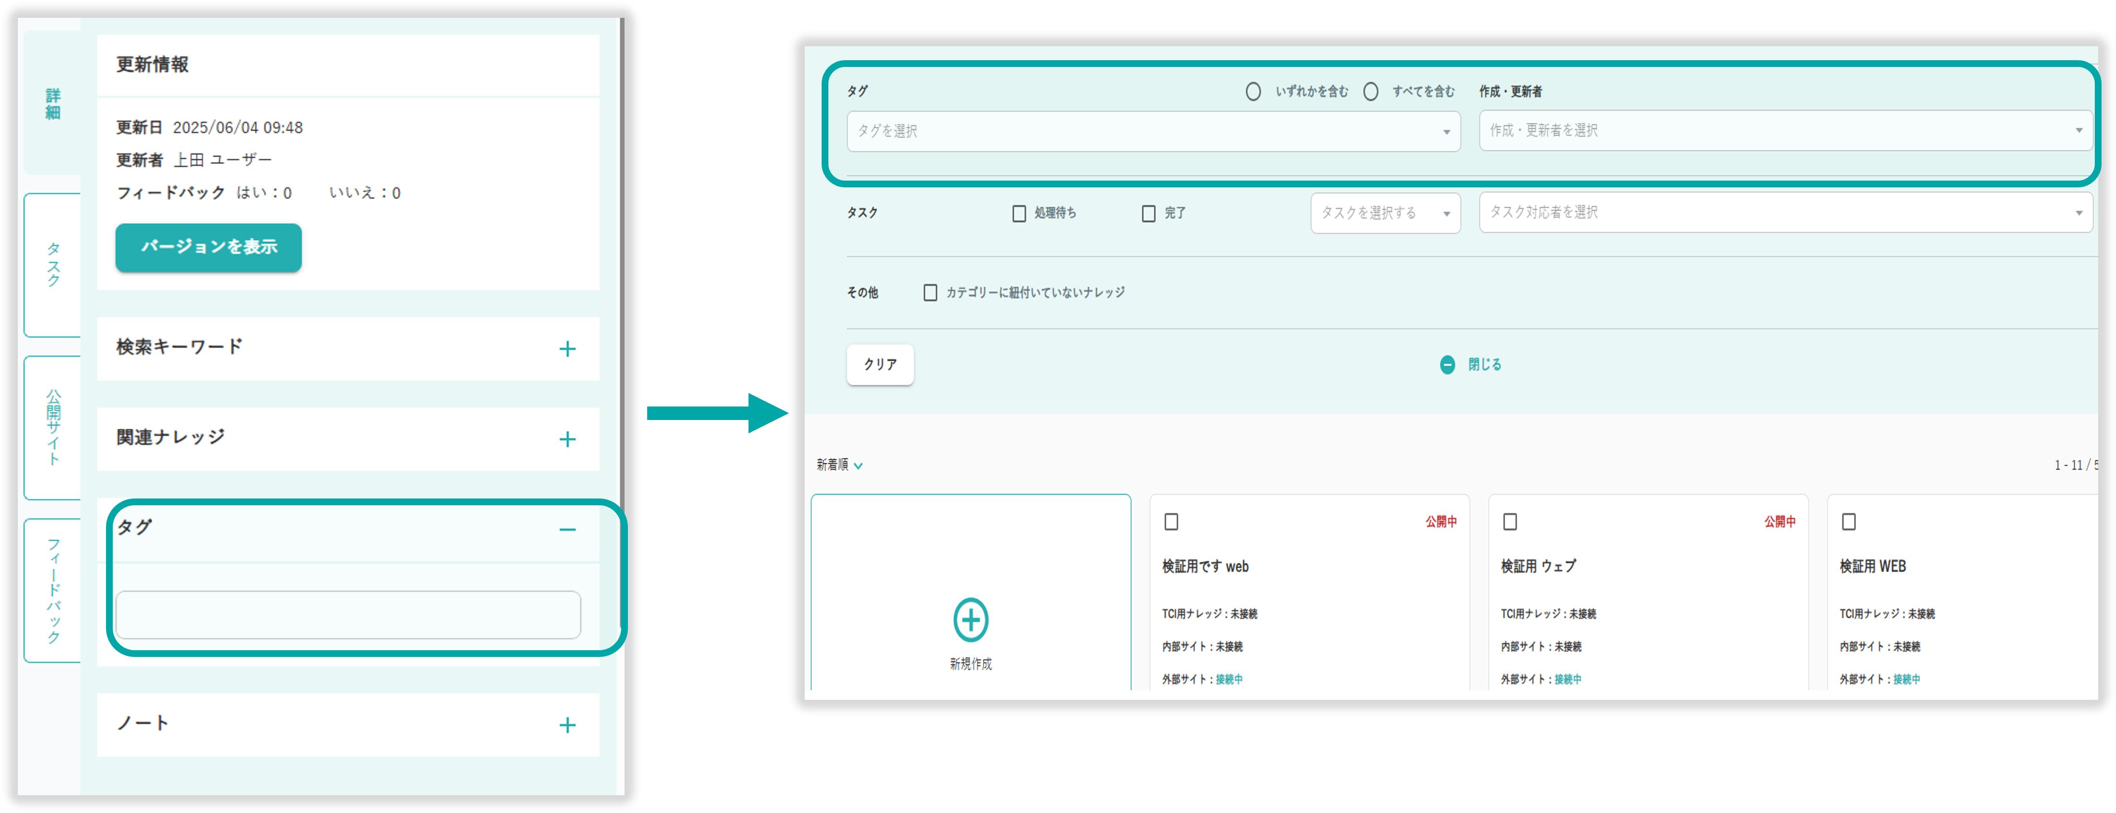Click the 閉じる minus circle icon
Image resolution: width=2116 pixels, height=813 pixels.
tap(1447, 365)
